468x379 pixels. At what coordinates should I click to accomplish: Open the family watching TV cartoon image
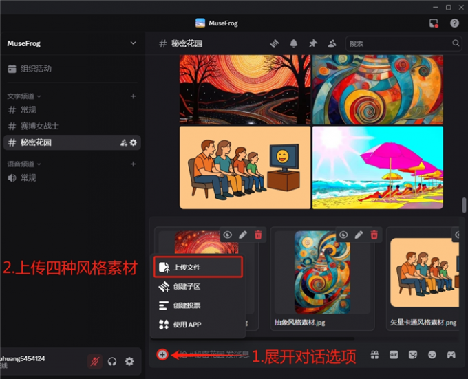245,168
